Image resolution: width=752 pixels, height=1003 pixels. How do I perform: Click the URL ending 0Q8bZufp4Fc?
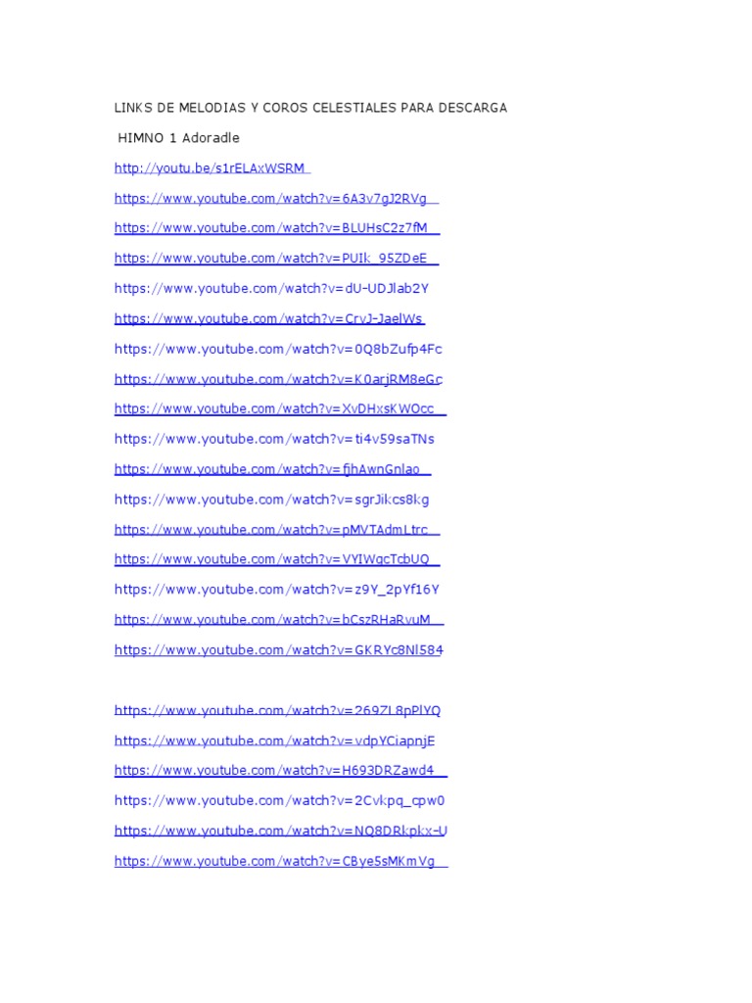pyautogui.click(x=278, y=350)
